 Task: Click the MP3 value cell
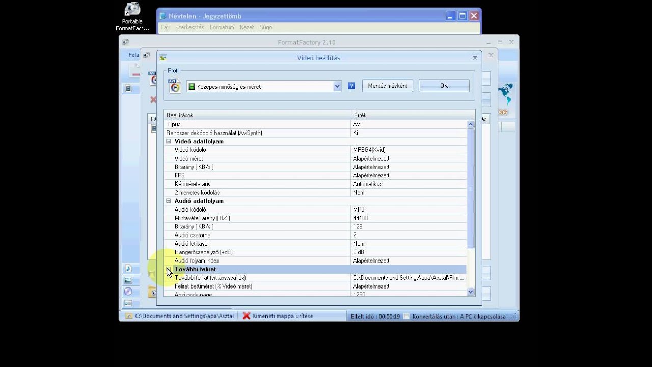pos(409,209)
